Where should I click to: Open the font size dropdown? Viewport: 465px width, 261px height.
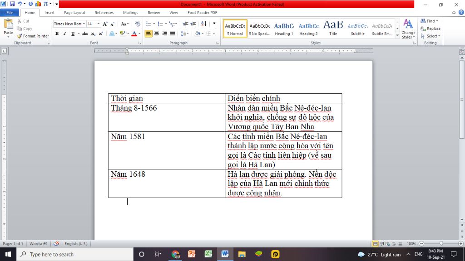(x=99, y=24)
